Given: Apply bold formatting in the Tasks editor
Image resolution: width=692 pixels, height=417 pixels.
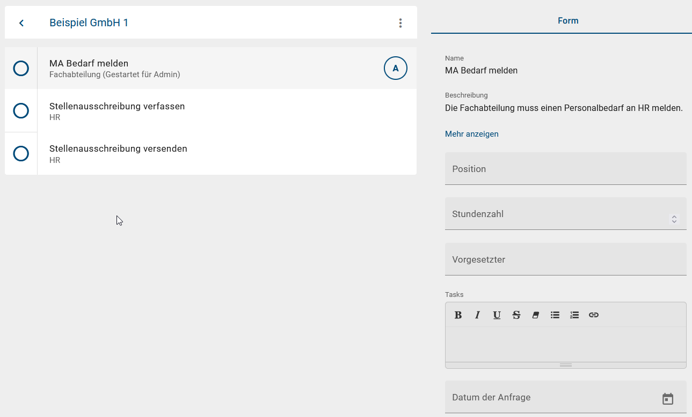Looking at the screenshot, I should pyautogui.click(x=457, y=315).
